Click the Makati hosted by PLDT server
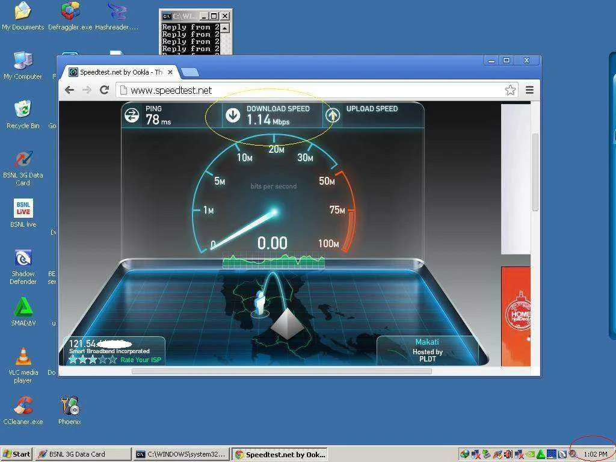The height and width of the screenshot is (462, 616). coord(428,350)
